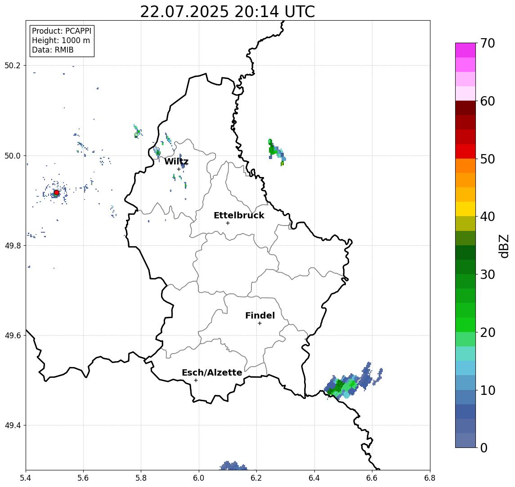Click the colorbar tick label 20
The height and width of the screenshot is (487, 515).
pos(487,332)
